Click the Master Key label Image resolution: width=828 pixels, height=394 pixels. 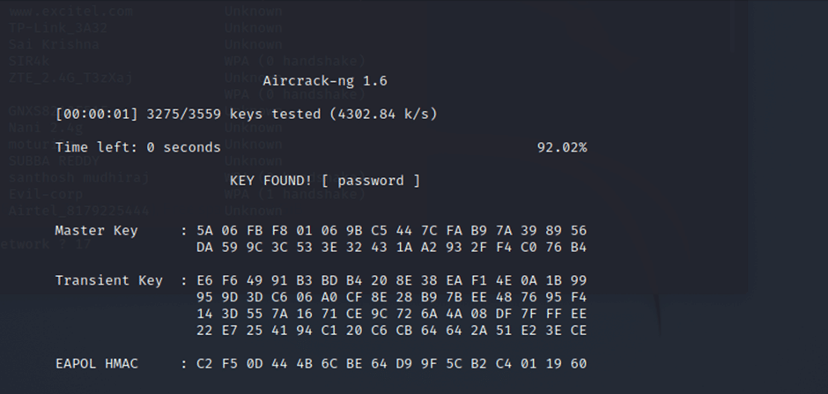(x=96, y=230)
